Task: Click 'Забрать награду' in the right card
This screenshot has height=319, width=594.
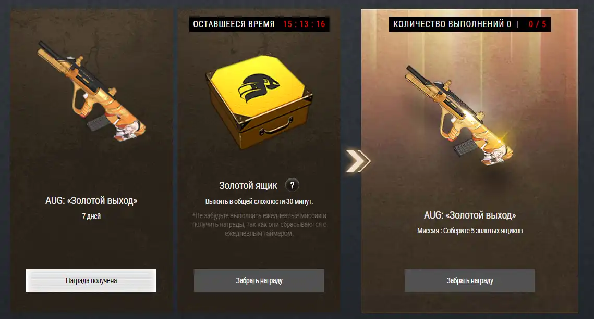Action: pyautogui.click(x=470, y=280)
